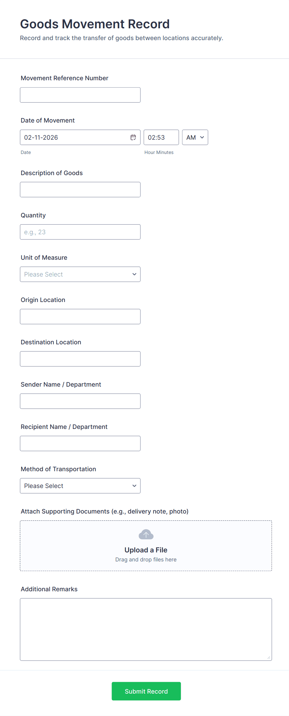This screenshot has height=716, width=289.
Task: Expand the Unit of Measure dropdown
Action: (80, 274)
